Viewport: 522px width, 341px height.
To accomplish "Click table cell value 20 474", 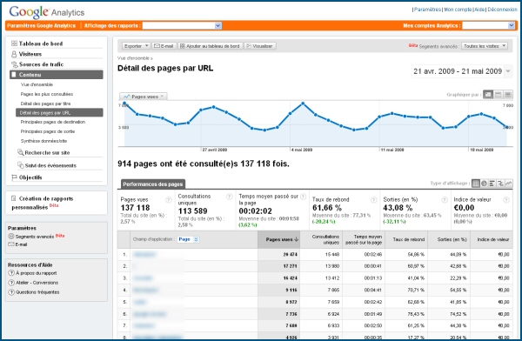I will click(291, 254).
